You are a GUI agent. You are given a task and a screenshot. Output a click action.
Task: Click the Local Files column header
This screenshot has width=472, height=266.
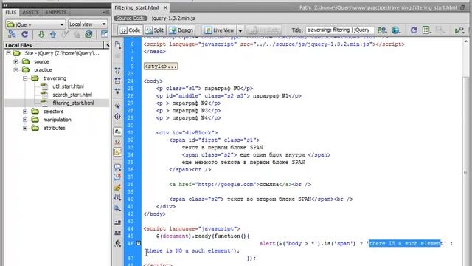(54, 45)
